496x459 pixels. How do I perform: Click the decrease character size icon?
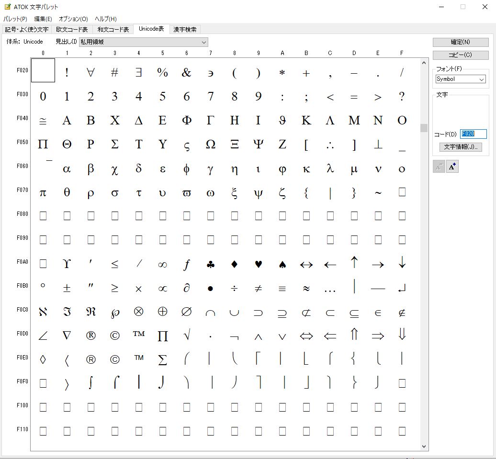[439, 167]
